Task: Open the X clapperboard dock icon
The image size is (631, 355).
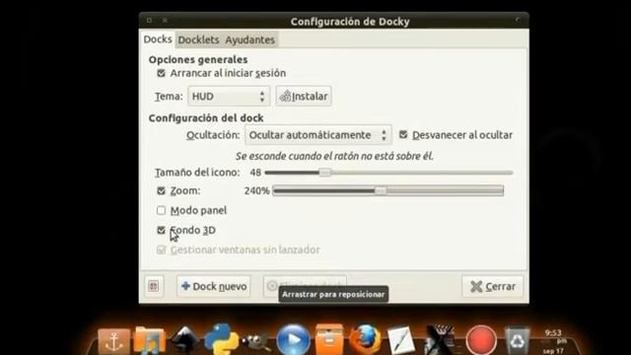Action: point(441,340)
